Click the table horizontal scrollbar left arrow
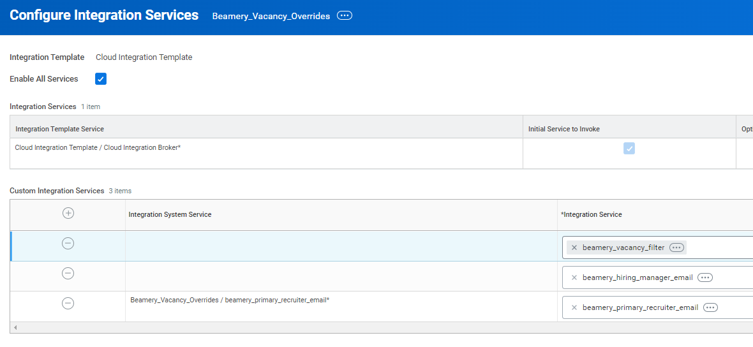 (15, 328)
